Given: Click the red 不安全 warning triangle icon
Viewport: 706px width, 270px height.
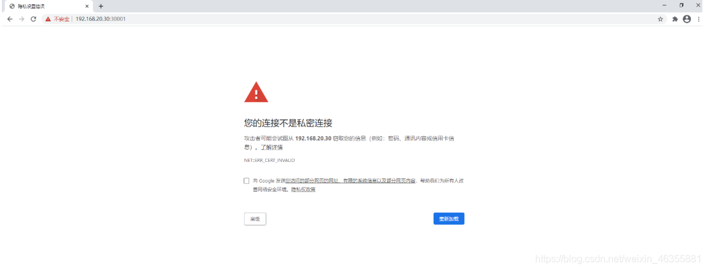Looking at the screenshot, I should pos(48,20).
